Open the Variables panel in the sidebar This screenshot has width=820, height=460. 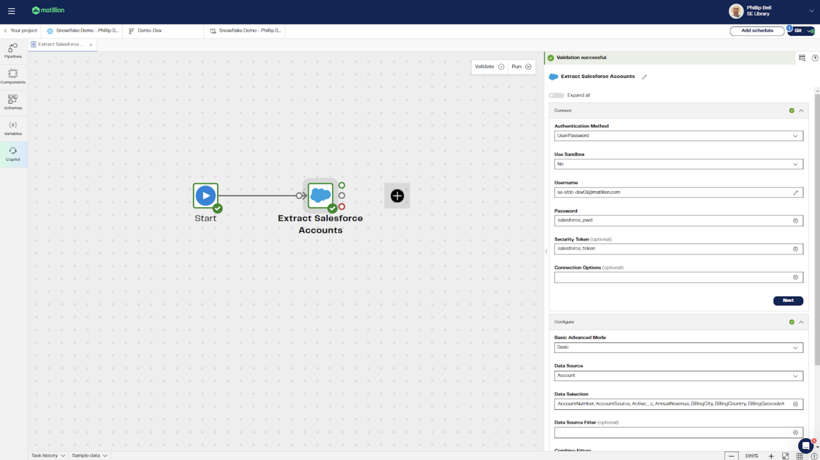[12, 128]
